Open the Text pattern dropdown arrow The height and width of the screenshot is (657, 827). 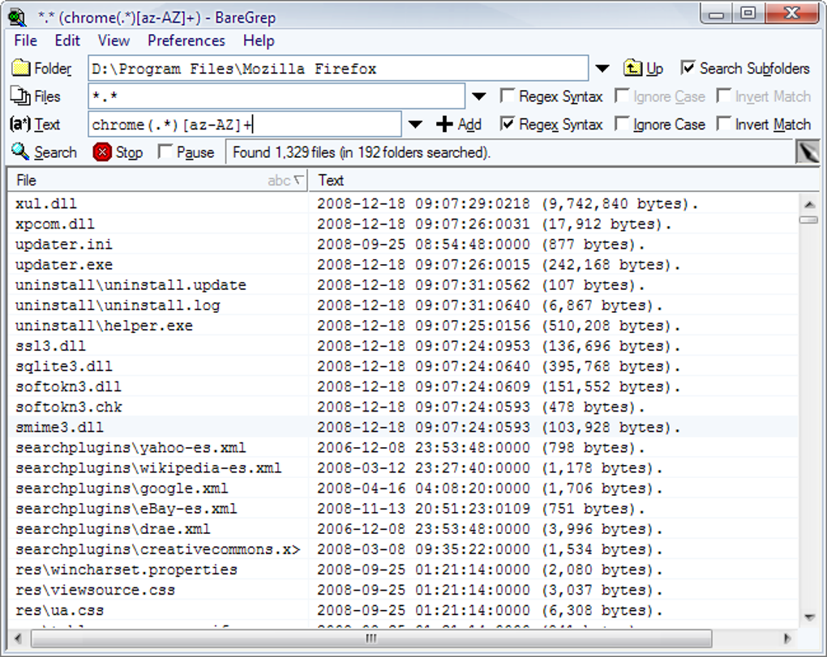point(416,125)
